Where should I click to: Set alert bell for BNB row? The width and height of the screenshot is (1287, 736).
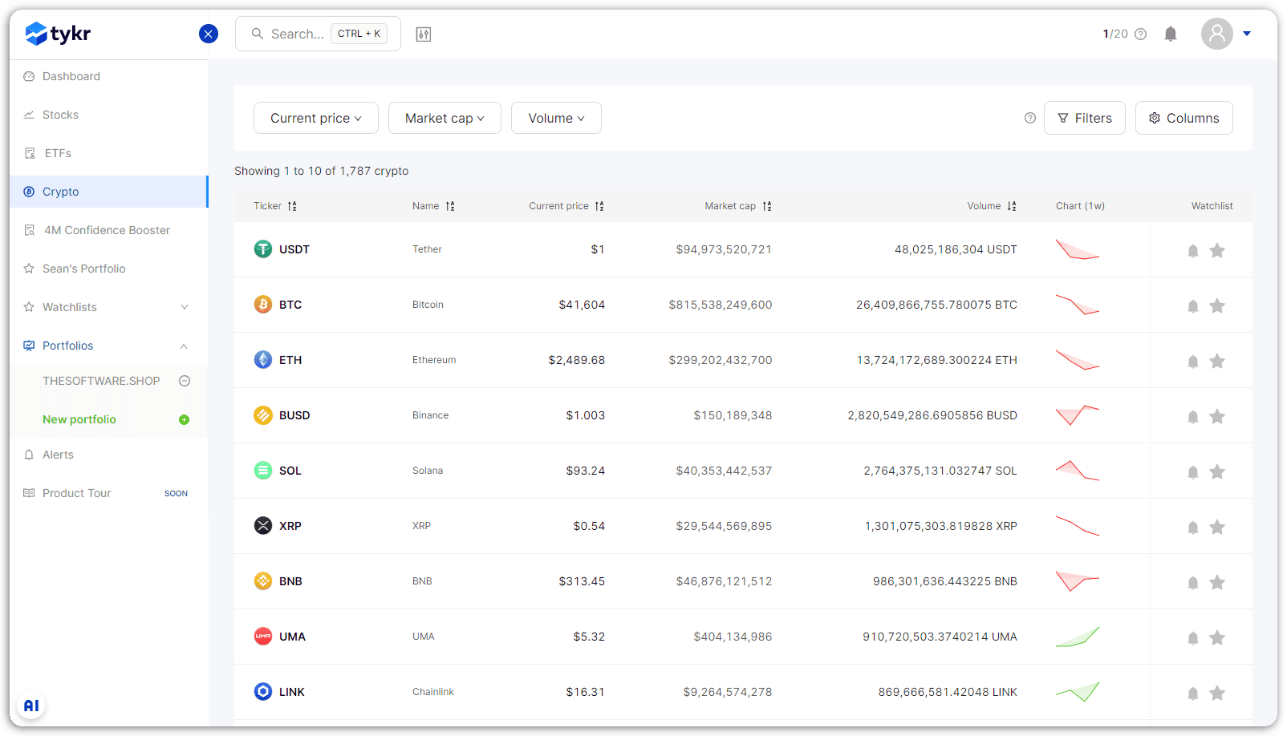(1193, 583)
